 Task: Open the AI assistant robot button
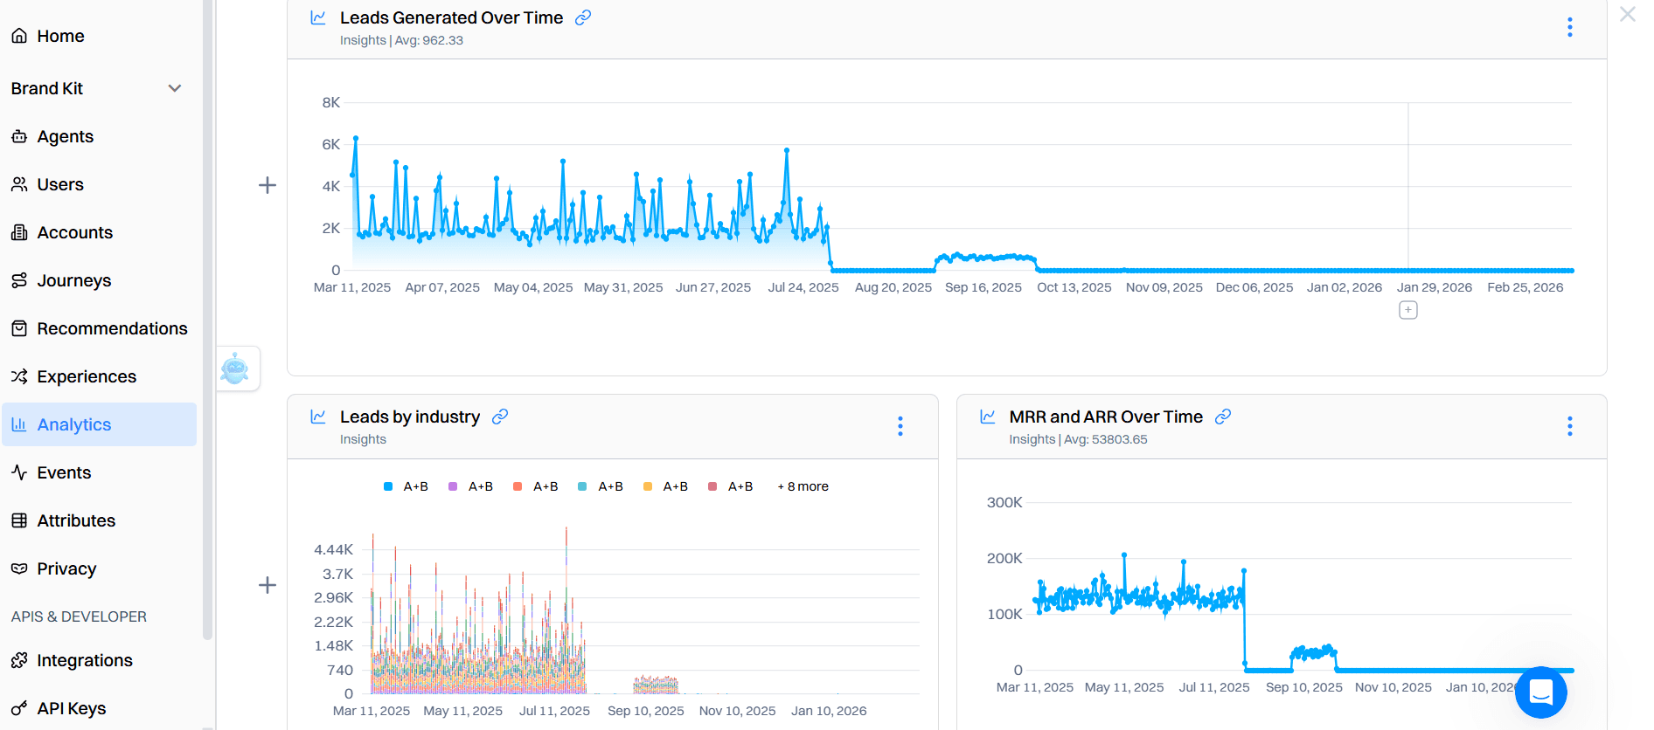[235, 368]
